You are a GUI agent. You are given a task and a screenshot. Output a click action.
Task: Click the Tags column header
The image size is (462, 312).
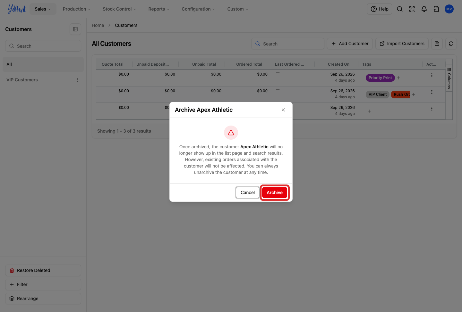(367, 64)
